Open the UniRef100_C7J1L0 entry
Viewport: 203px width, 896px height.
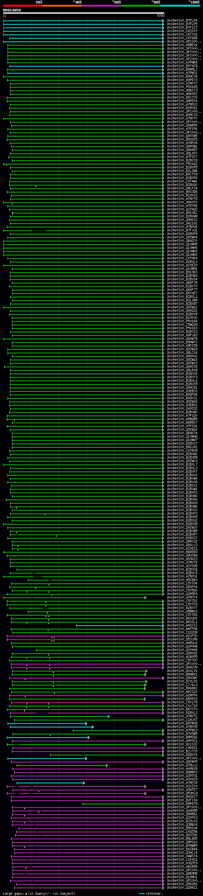coord(182,685)
